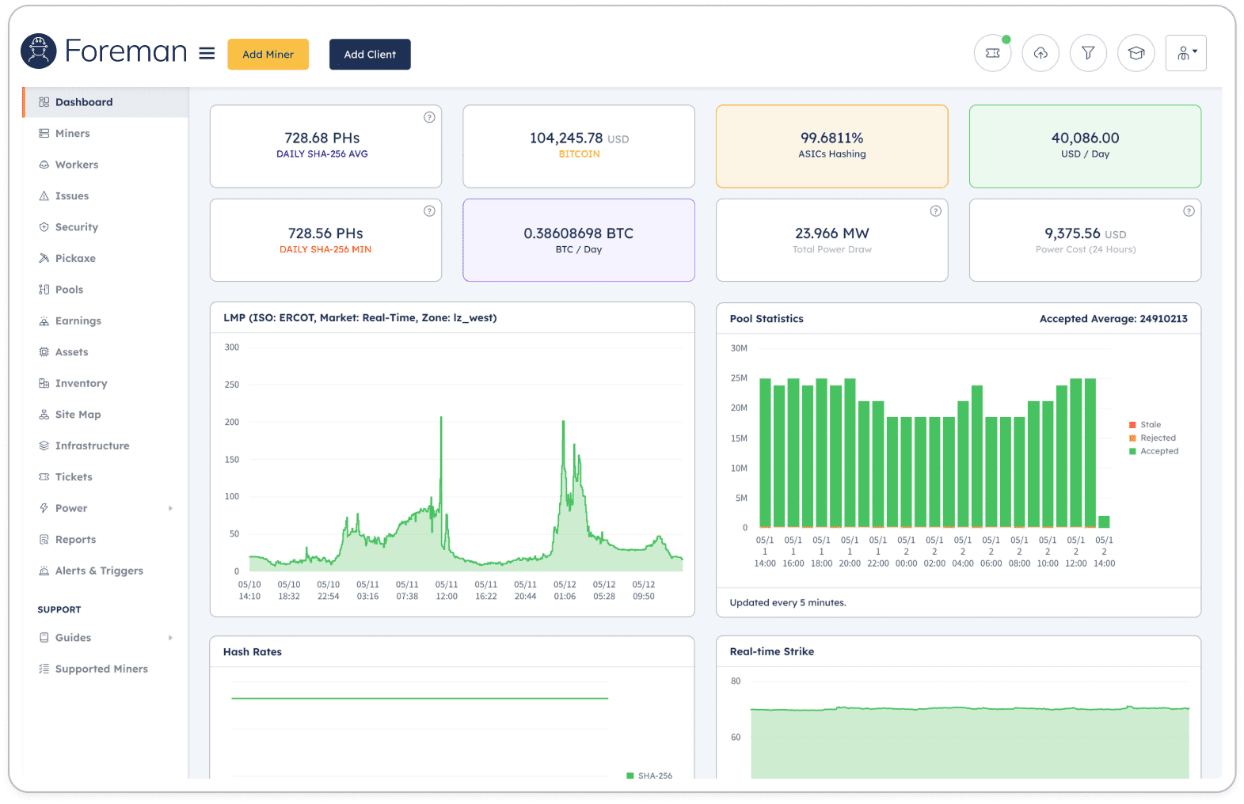The width and height of the screenshot is (1244, 804).
Task: Toggle Rejected series in chart legend
Action: 1152,438
